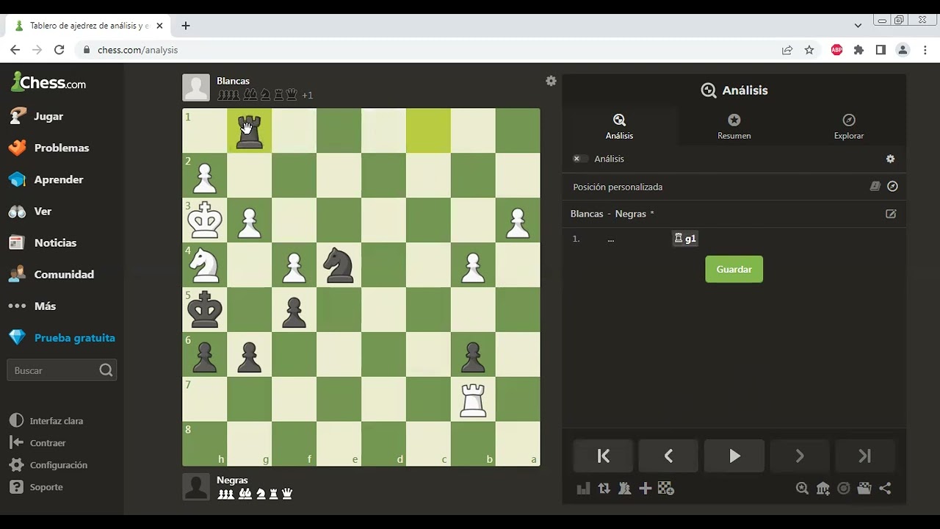940x529 pixels.
Task: Edit game details pencil icon
Action: 891,214
